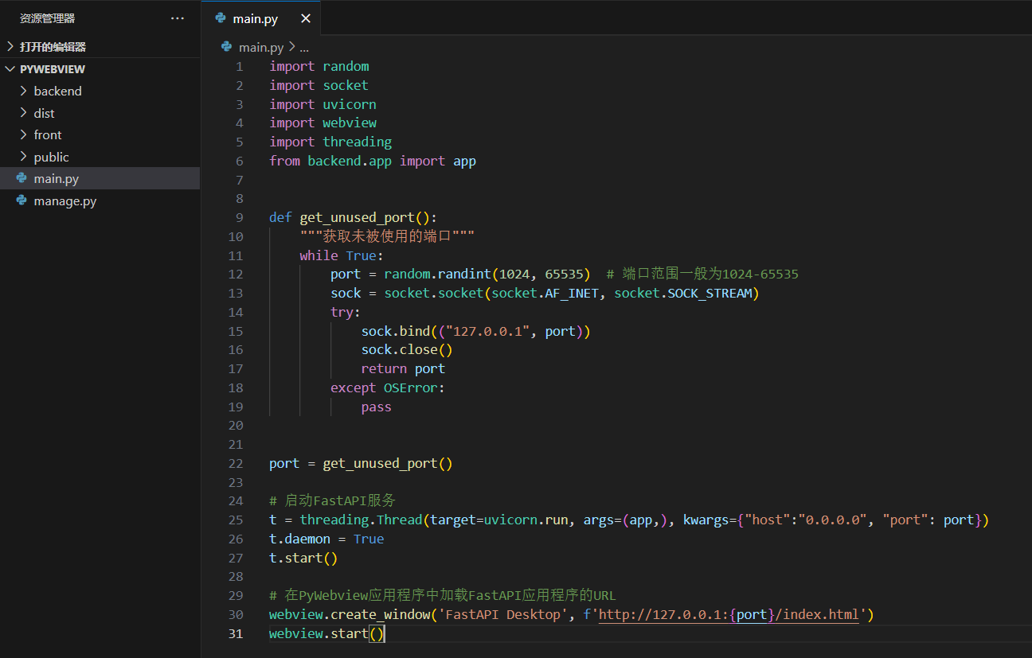This screenshot has height=658, width=1032.
Task: Click 'webview.start()' on line 31
Action: click(x=326, y=633)
